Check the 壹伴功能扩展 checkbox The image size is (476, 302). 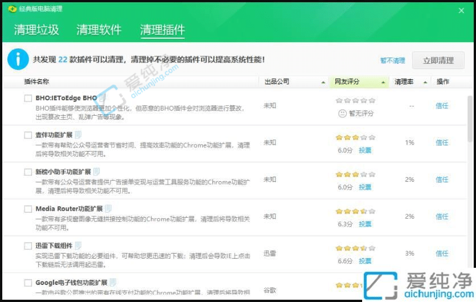28,135
